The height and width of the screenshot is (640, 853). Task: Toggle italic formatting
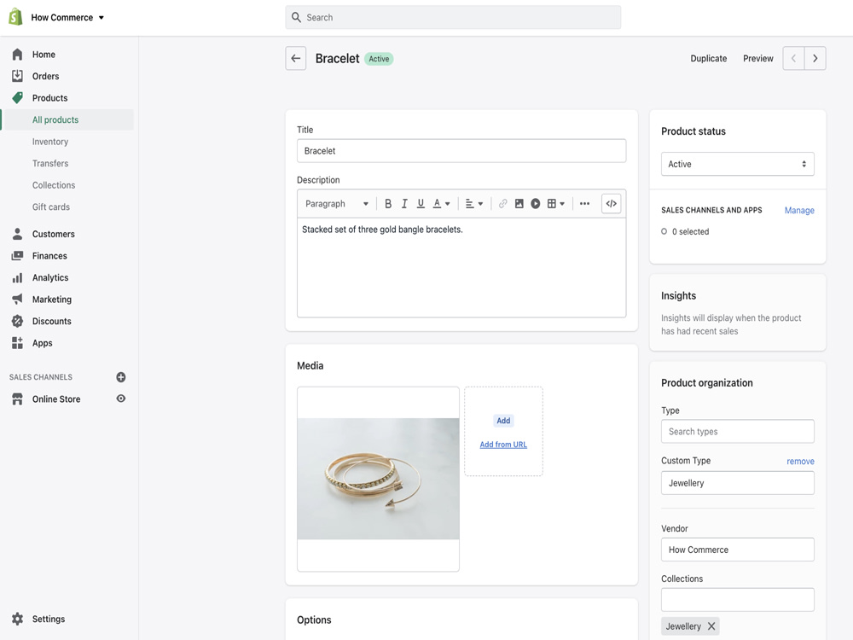click(x=404, y=204)
